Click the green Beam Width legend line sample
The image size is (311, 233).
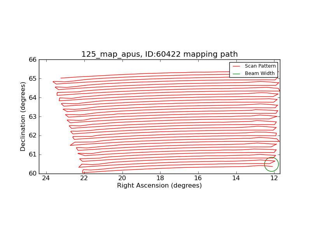click(x=236, y=74)
